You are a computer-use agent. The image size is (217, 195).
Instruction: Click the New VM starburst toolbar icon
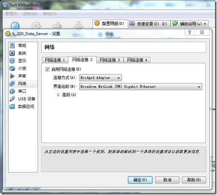pos(15,26)
